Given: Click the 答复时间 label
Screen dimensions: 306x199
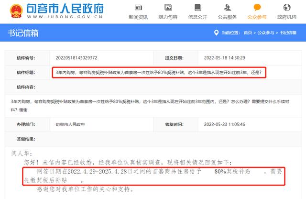Looking at the screenshot, I should (174, 124).
